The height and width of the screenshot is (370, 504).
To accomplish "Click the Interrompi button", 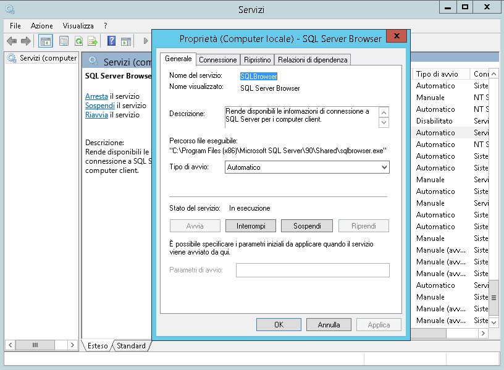I will click(x=251, y=226).
